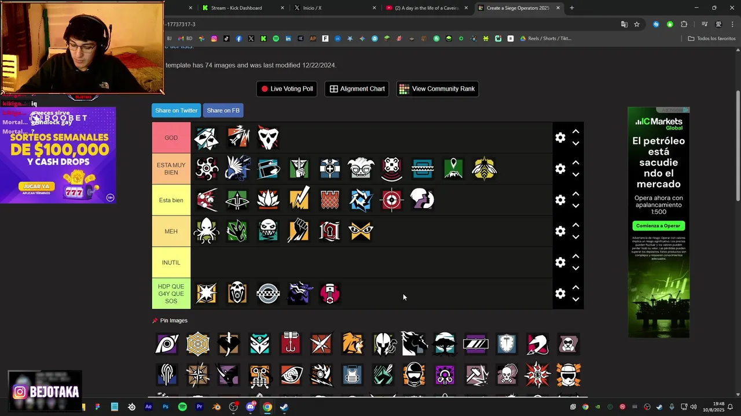The height and width of the screenshot is (416, 741).
Task: Open Discord from the taskbar
Action: [x=251, y=407]
